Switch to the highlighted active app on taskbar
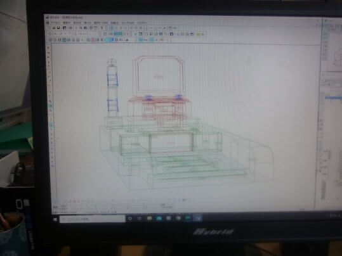 (198, 218)
